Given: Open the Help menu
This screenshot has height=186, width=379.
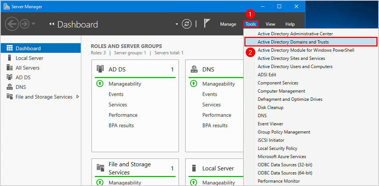Looking at the screenshot, I should point(290,24).
